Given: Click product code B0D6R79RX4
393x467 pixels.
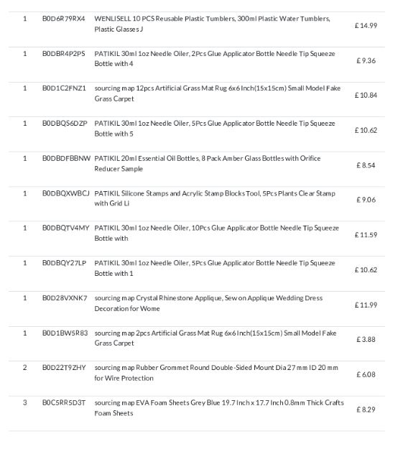Looking at the screenshot, I should click(x=63, y=19).
